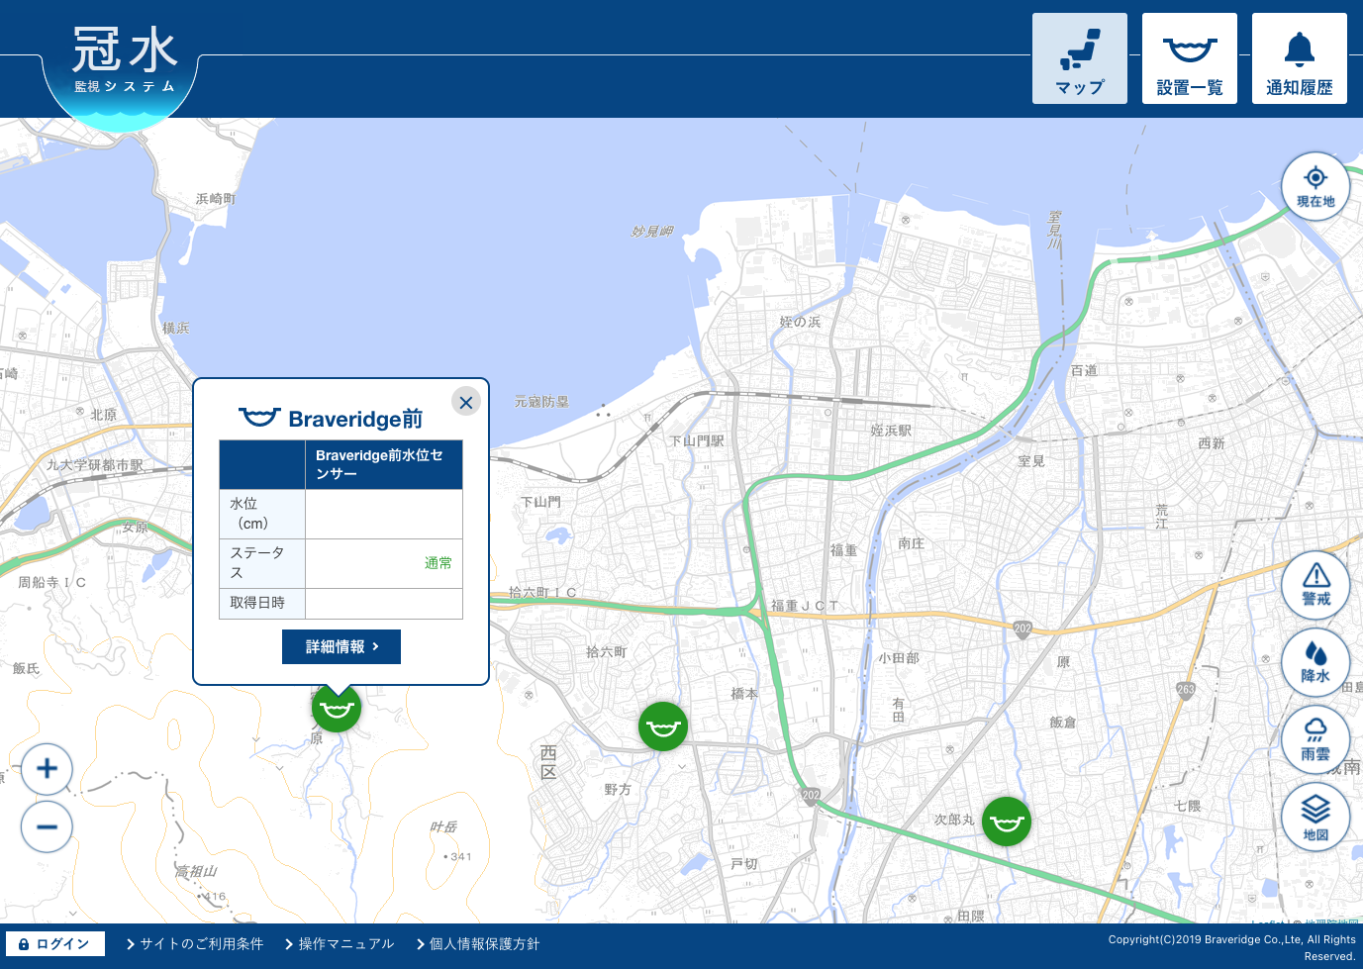The height and width of the screenshot is (969, 1363).
Task: Toggle the 降水 precipitation layer
Action: pyautogui.click(x=1315, y=662)
